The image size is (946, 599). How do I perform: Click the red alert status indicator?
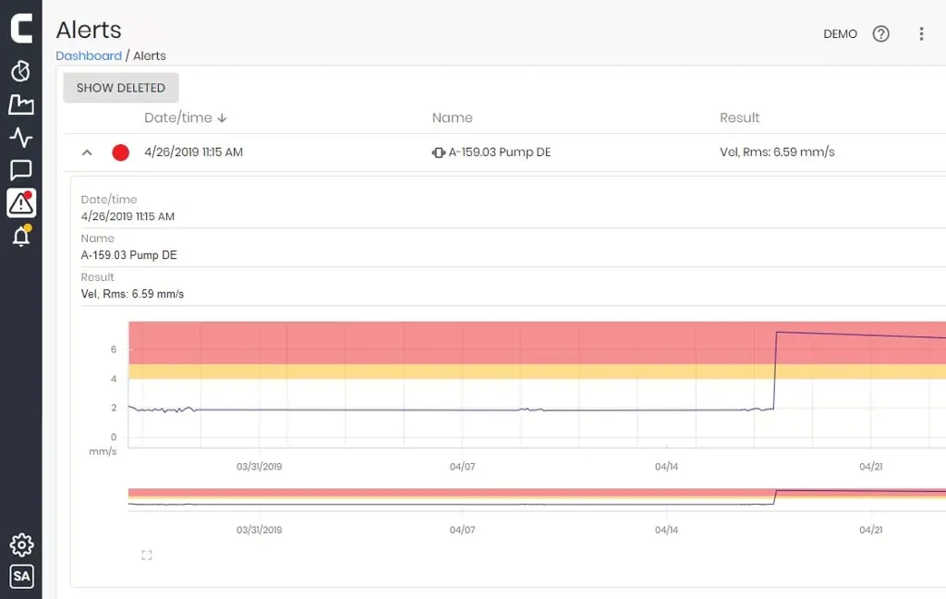(x=120, y=153)
